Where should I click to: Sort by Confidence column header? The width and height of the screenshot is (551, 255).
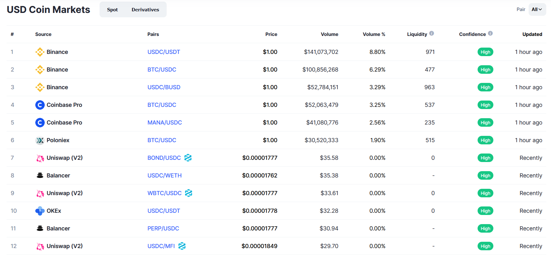(473, 34)
